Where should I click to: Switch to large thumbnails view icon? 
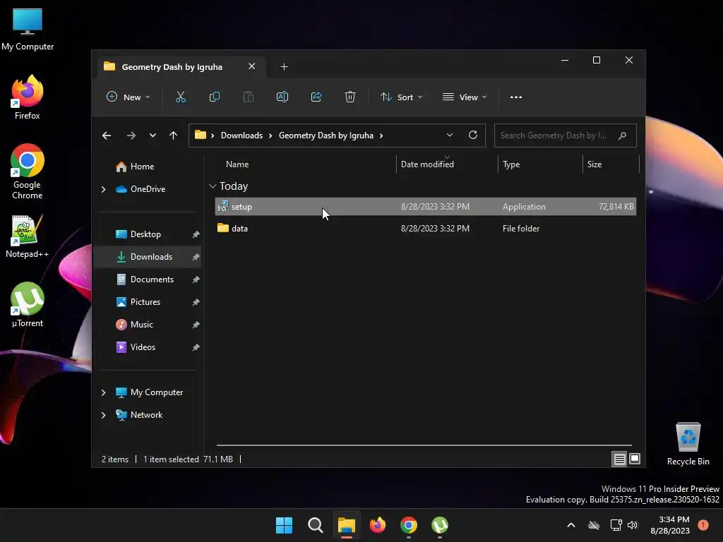click(x=635, y=459)
